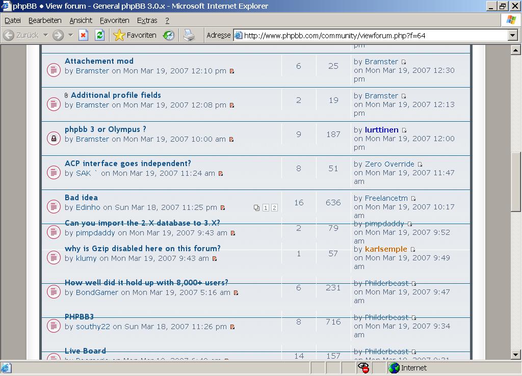The image size is (522, 376).
Task: Open the Extras menu
Action: pos(147,20)
